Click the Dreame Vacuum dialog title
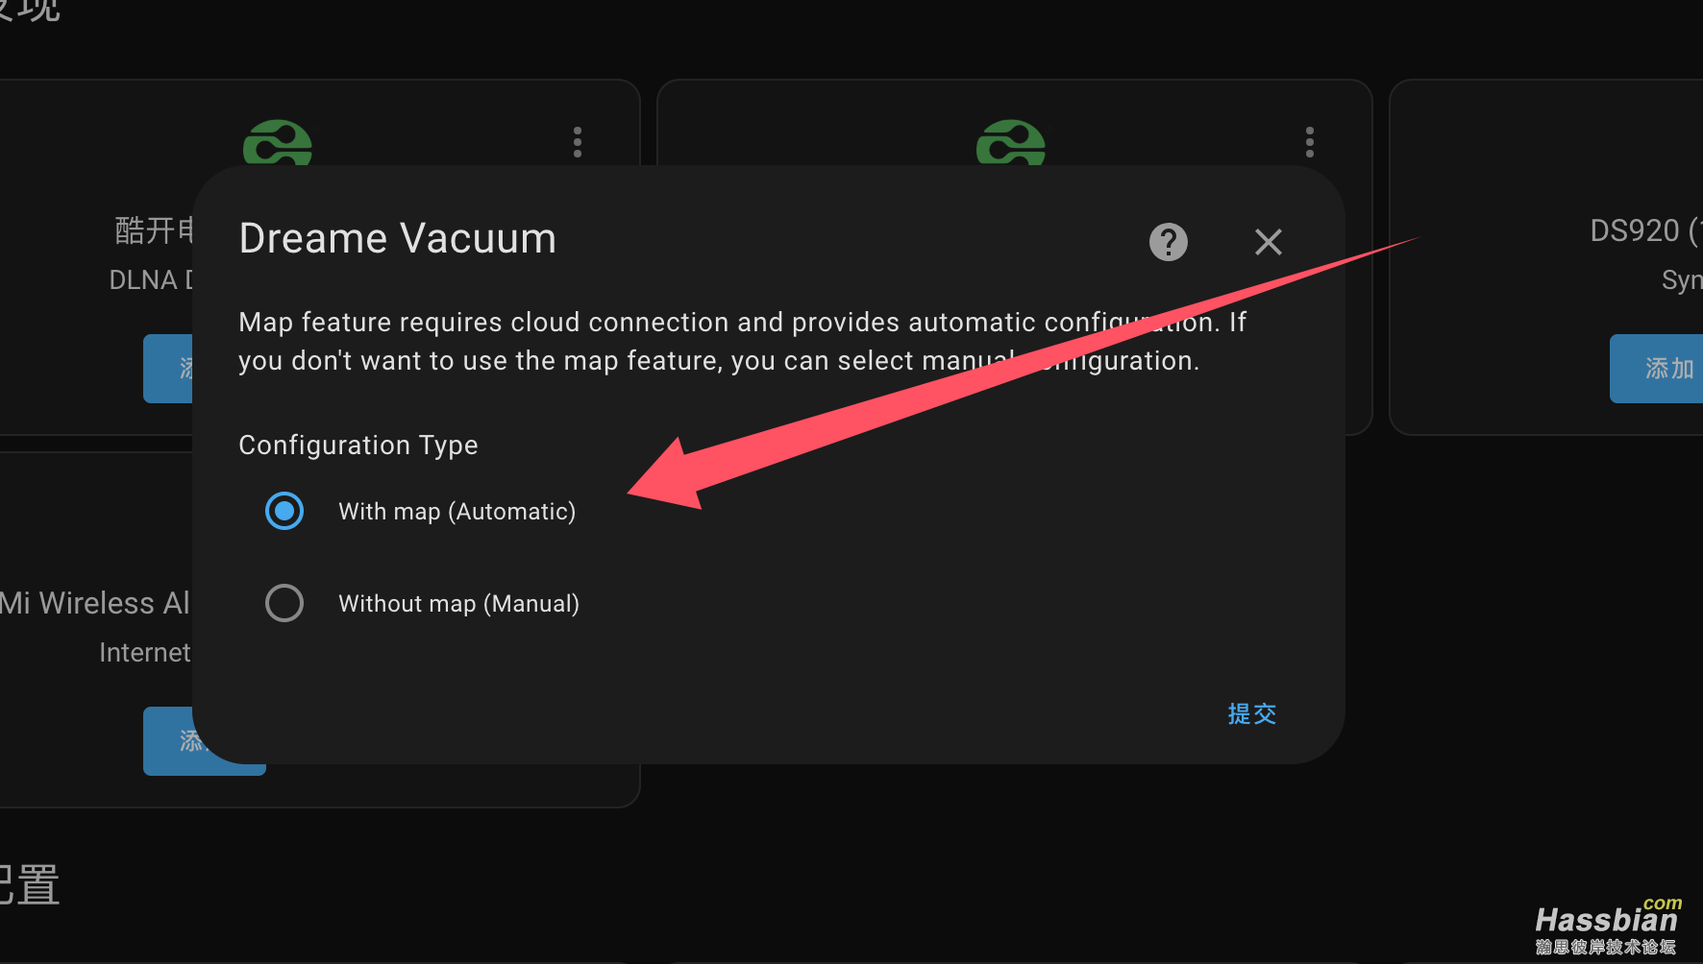The height and width of the screenshot is (964, 1703). [398, 238]
